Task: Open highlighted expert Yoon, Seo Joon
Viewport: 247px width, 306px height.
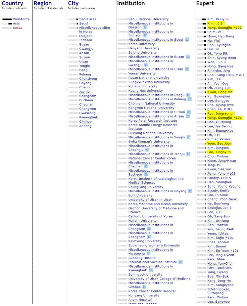Action: point(220,144)
